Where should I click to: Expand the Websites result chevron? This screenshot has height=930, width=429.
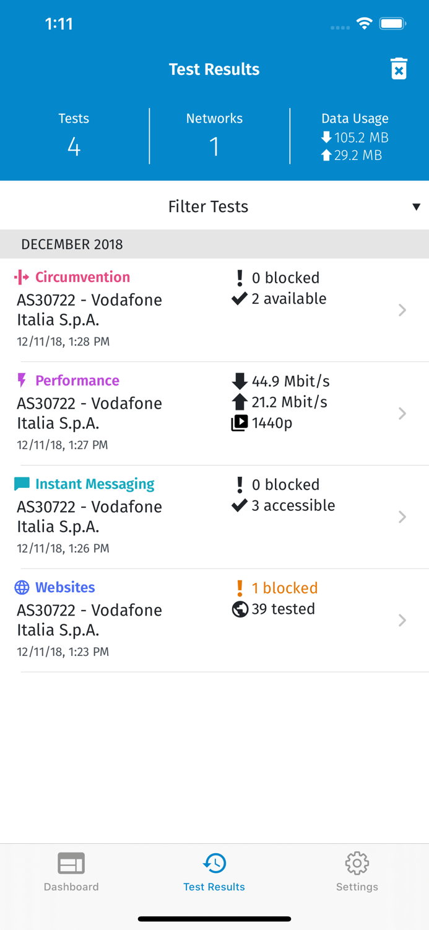coord(402,620)
